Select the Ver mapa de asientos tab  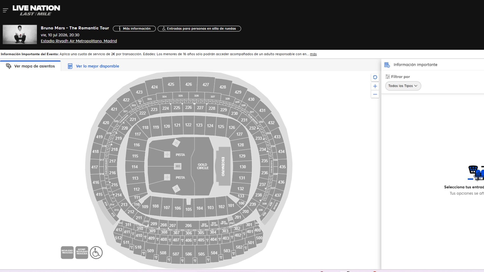point(34,66)
